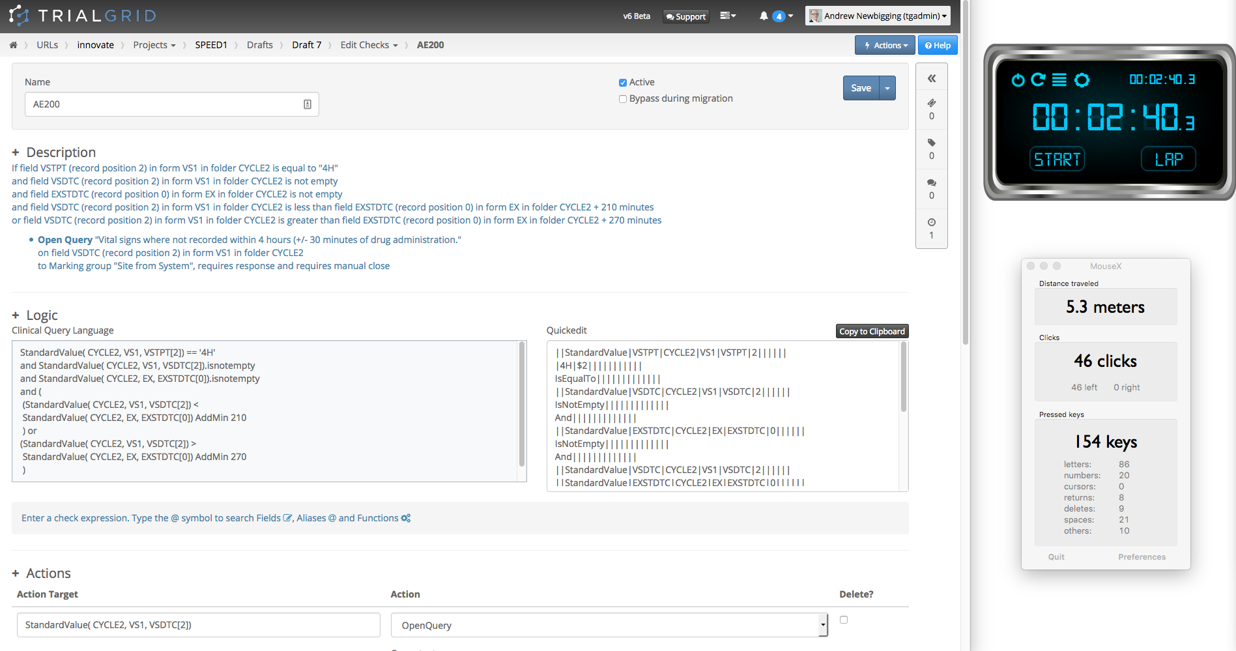Open the tags panel icon

(931, 143)
